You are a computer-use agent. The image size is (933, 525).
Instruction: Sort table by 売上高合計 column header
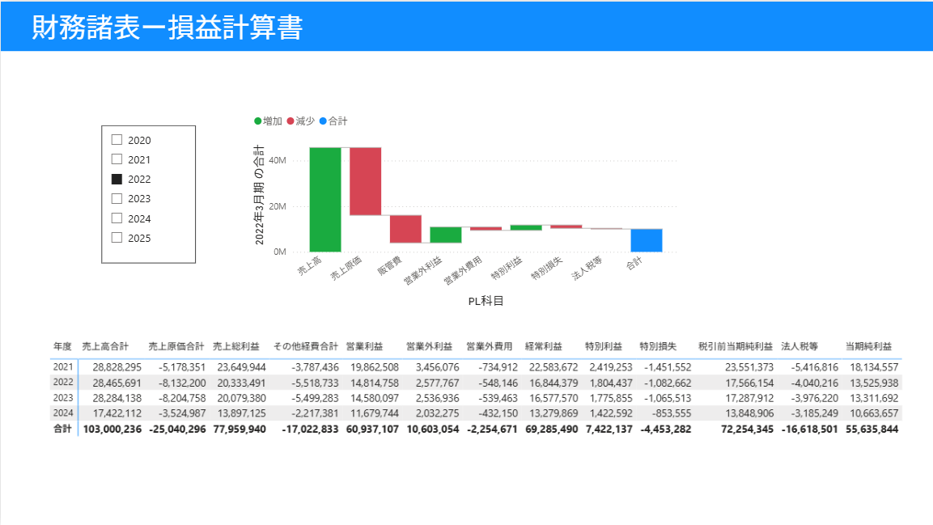[105, 346]
